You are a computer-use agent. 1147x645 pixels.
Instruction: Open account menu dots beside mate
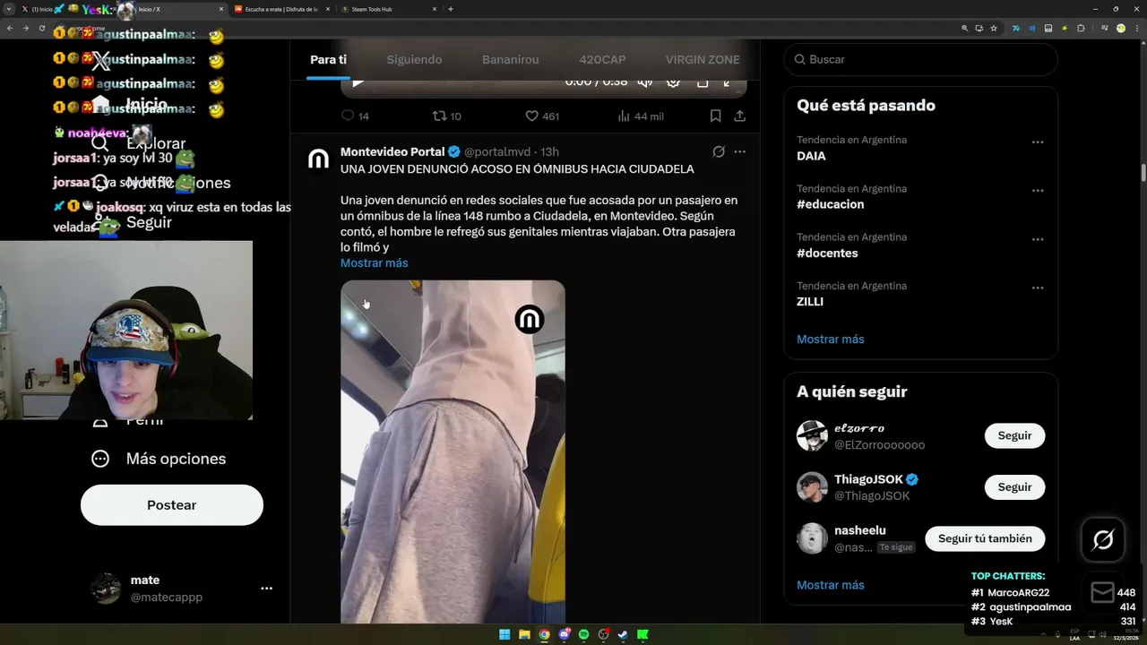point(266,589)
